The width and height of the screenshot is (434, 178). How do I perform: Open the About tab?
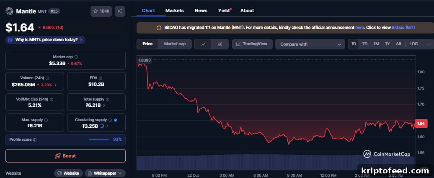(247, 10)
